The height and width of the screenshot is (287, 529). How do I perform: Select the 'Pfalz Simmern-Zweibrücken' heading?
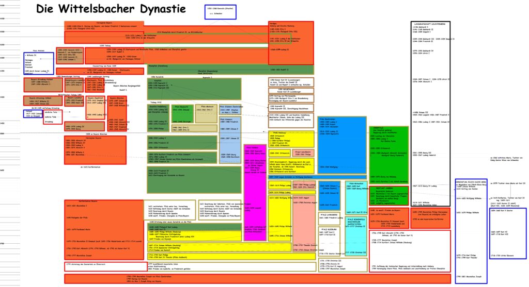pyautogui.click(x=231, y=107)
